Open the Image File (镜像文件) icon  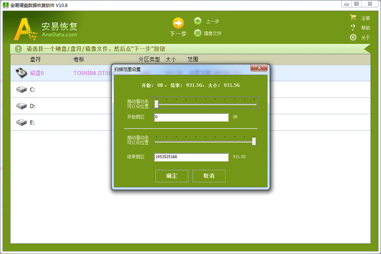(198, 33)
